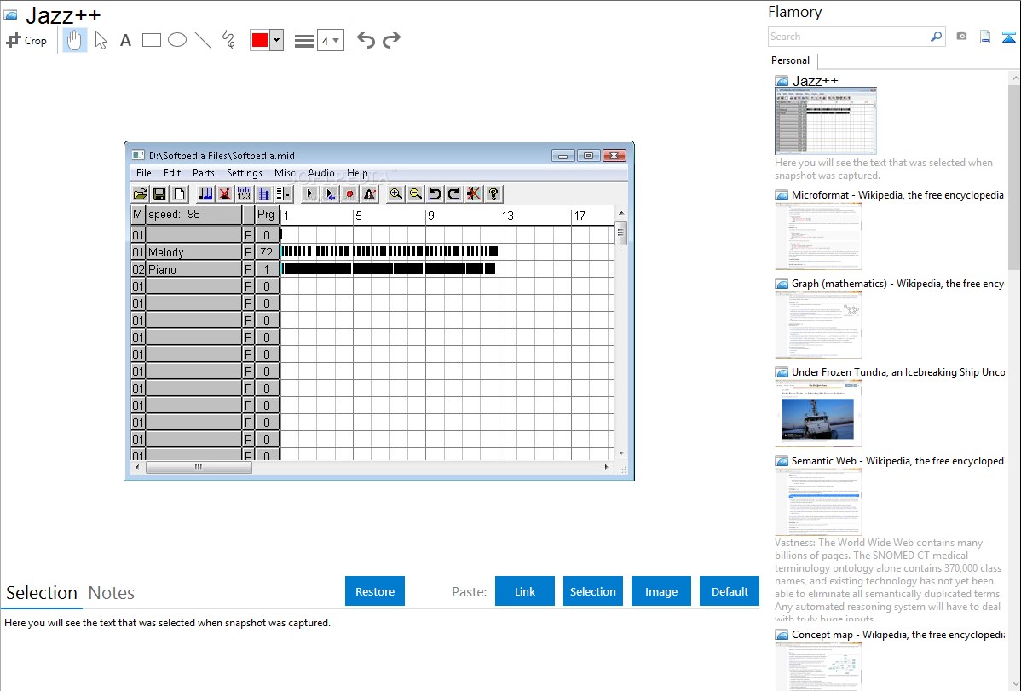
Task: Click the speed: 98 tempo field
Action: [x=193, y=214]
